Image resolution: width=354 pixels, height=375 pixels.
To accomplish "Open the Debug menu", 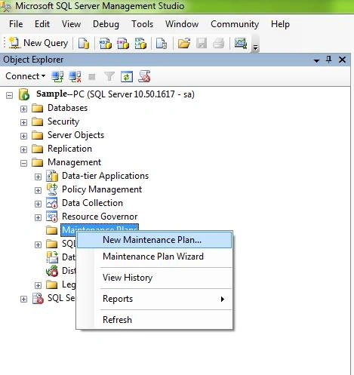I will (x=106, y=24).
